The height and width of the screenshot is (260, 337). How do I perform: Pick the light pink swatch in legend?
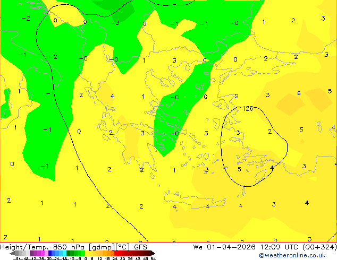46,253
